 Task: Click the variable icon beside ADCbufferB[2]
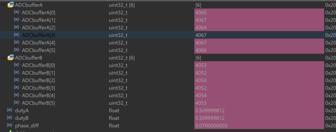point(17,80)
